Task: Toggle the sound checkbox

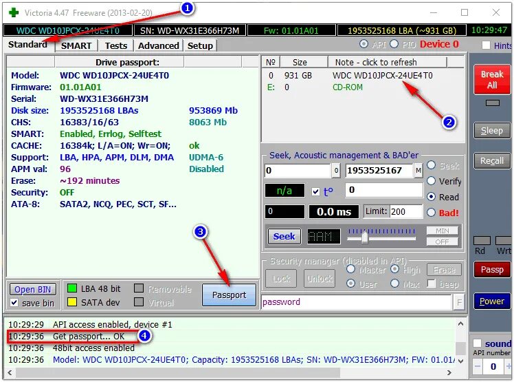Action: tap(478, 343)
